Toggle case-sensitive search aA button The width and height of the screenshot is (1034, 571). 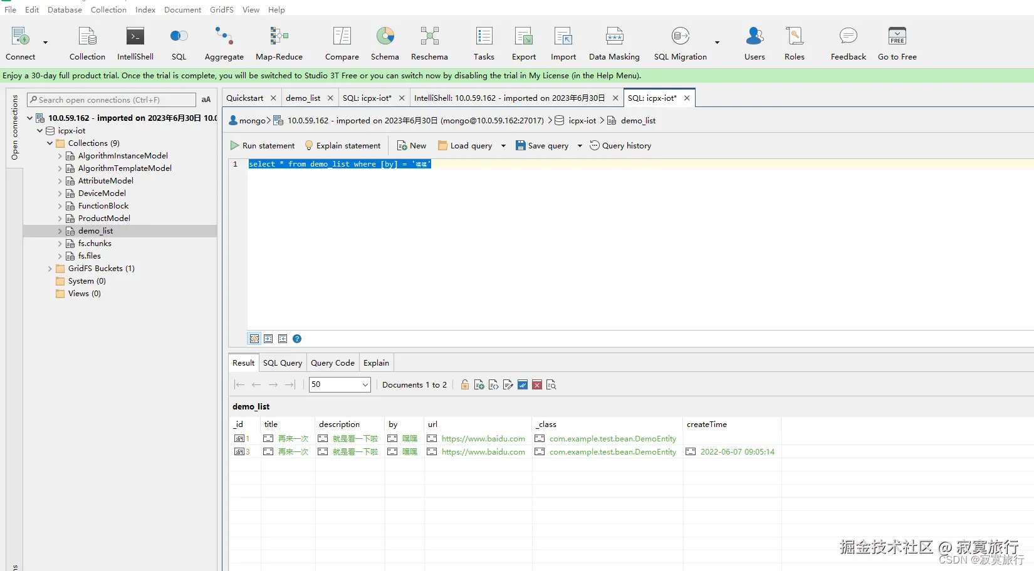206,100
